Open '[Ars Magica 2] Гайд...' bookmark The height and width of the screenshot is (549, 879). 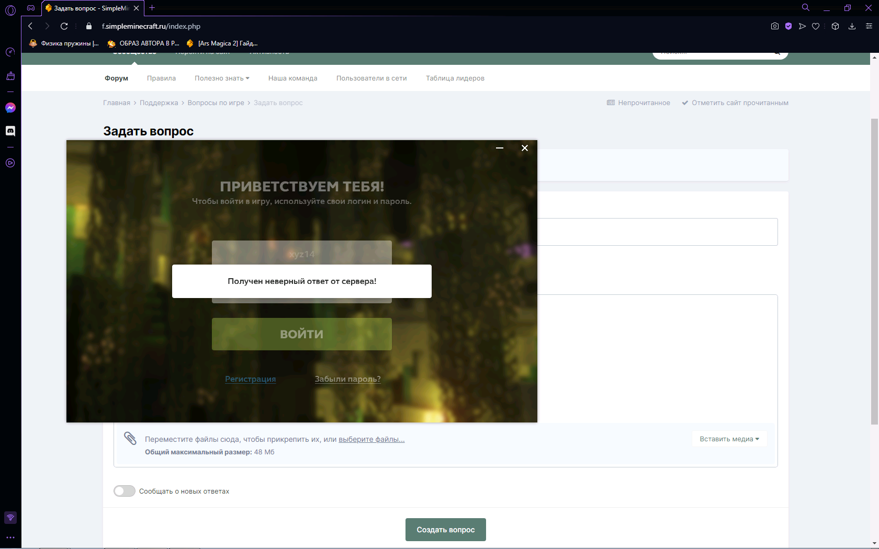pyautogui.click(x=222, y=43)
